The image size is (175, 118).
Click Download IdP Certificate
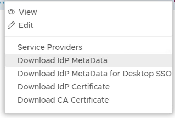click(63, 87)
